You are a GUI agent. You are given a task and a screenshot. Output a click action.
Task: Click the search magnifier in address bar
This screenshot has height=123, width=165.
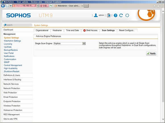pos(35,6)
